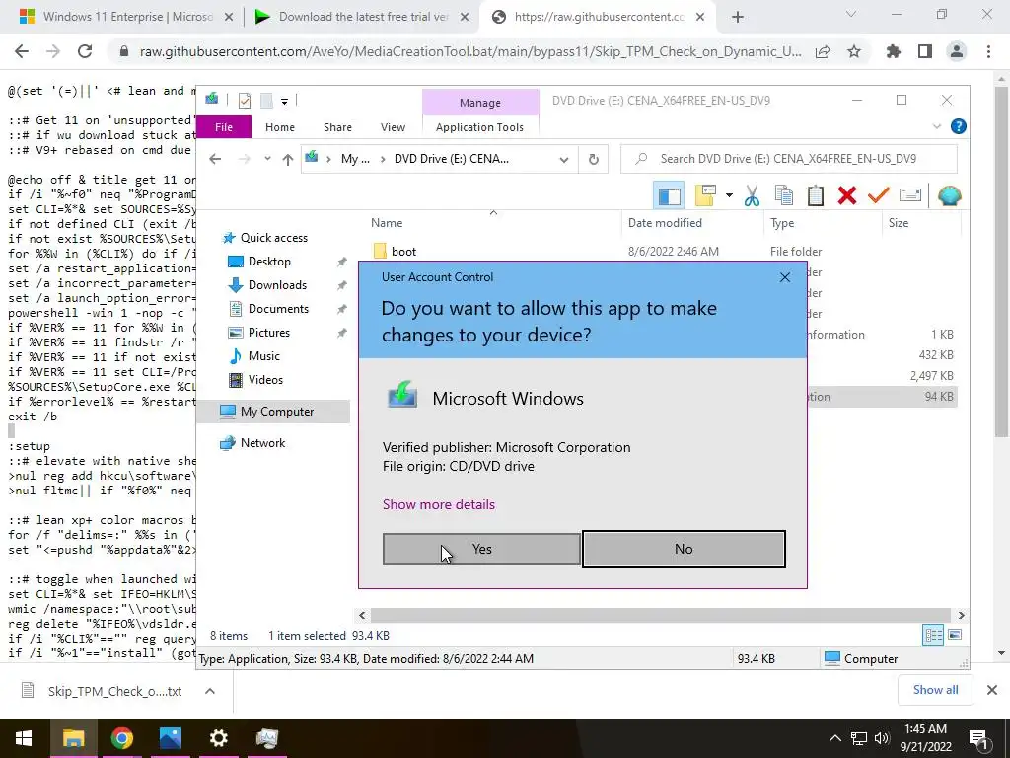The width and height of the screenshot is (1010, 758).
Task: Click the E-mail envelope icon in Explorer toolbar
Action: tap(909, 195)
